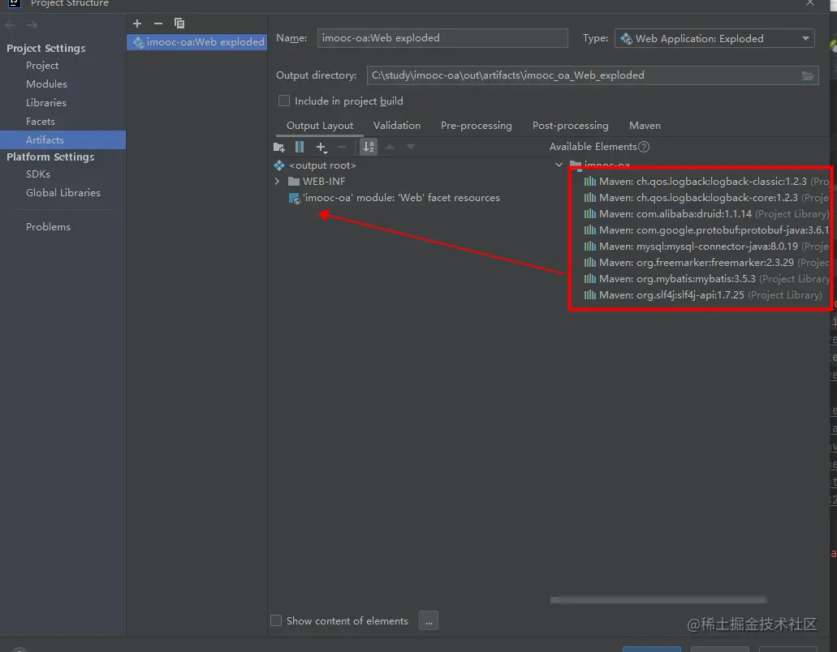This screenshot has width=837, height=652.
Task: Open Modules settings page
Action: pyautogui.click(x=46, y=84)
